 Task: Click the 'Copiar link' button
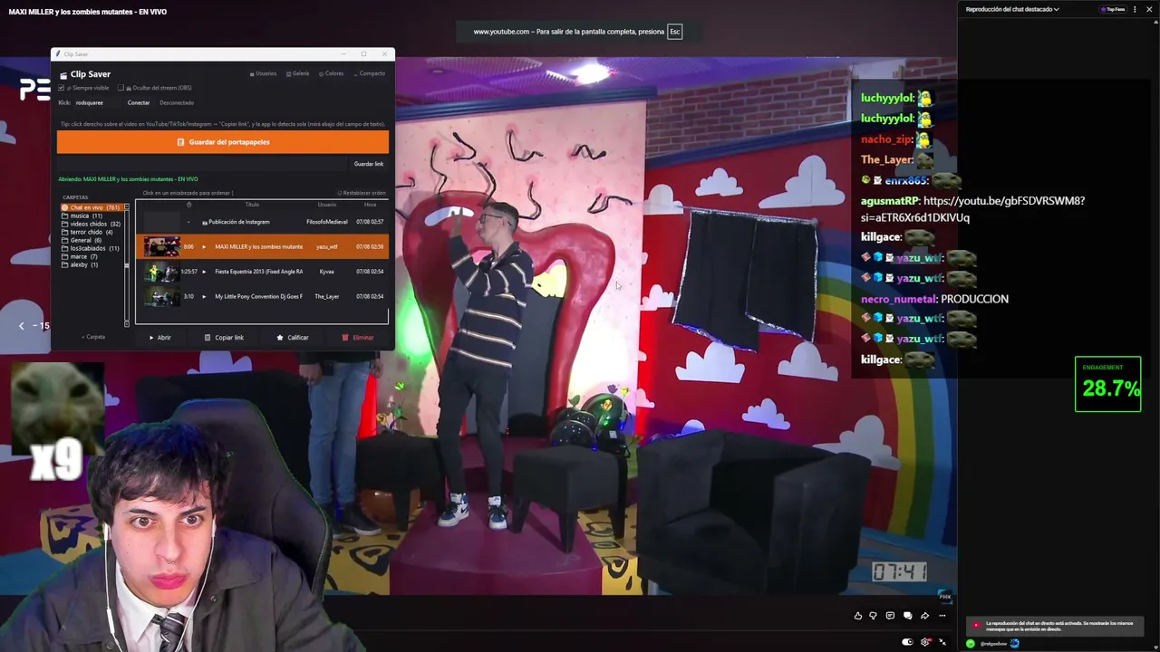click(224, 338)
